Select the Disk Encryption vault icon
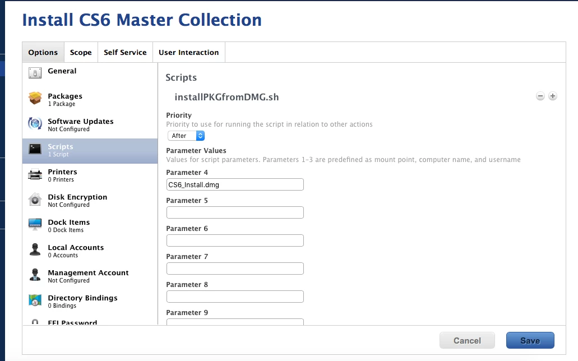The image size is (578, 361). tap(35, 199)
